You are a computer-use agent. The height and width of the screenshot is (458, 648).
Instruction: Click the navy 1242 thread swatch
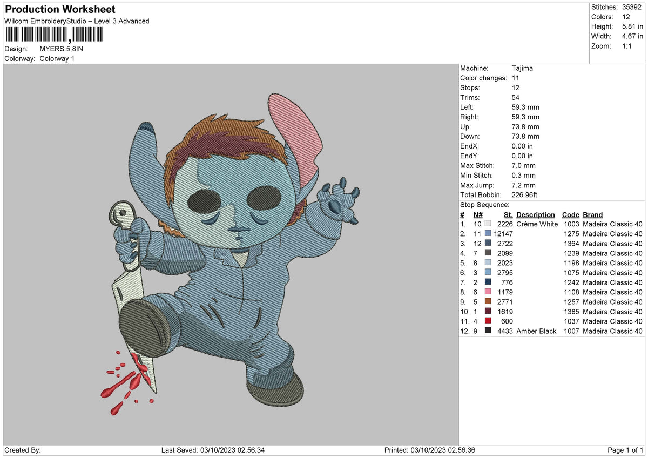(488, 282)
